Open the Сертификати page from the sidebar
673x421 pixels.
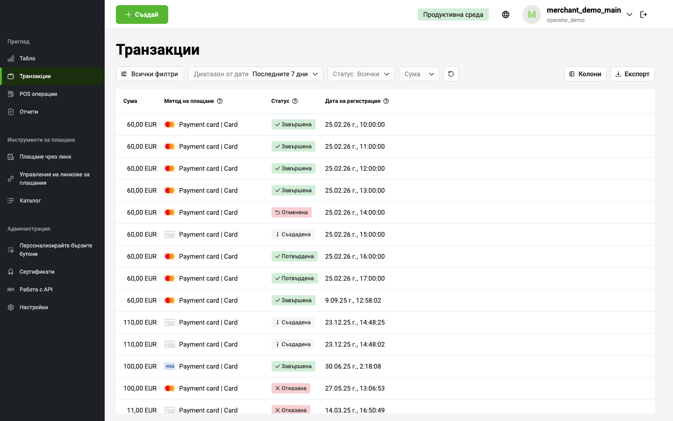(x=37, y=272)
